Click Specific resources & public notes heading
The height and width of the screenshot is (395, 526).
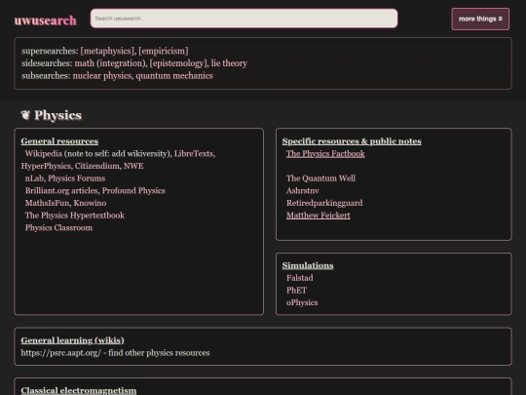coord(352,141)
